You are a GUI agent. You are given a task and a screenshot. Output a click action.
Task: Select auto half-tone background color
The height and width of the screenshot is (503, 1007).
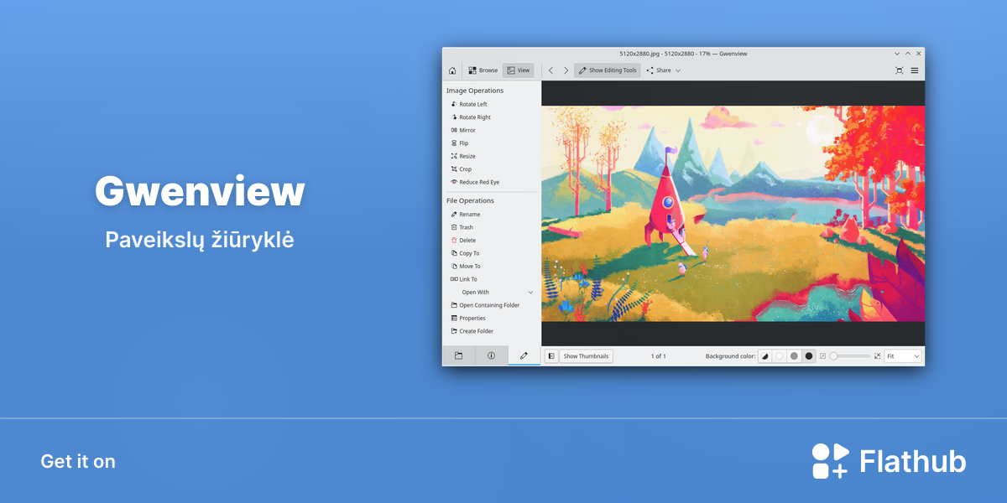pos(764,356)
